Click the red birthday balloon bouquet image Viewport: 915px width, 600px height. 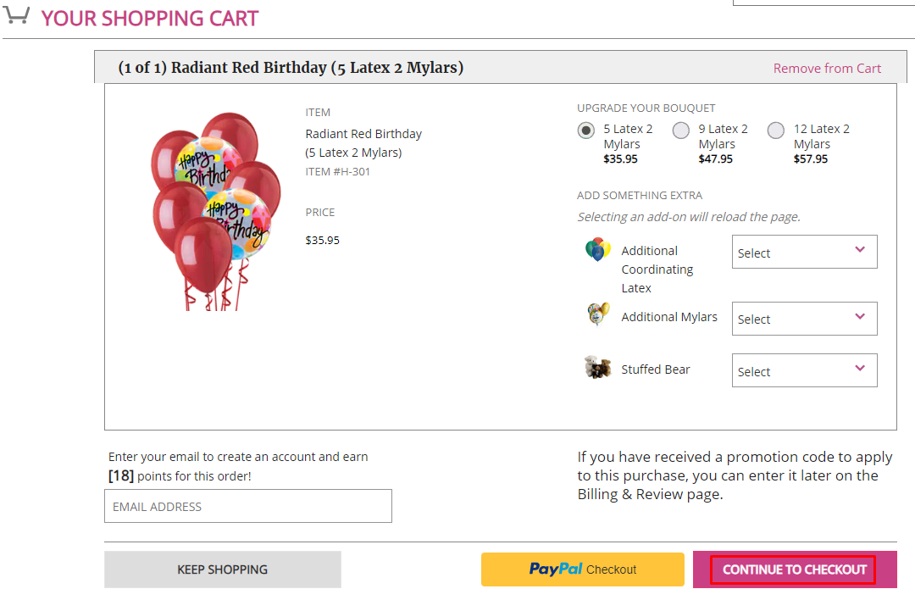216,210
